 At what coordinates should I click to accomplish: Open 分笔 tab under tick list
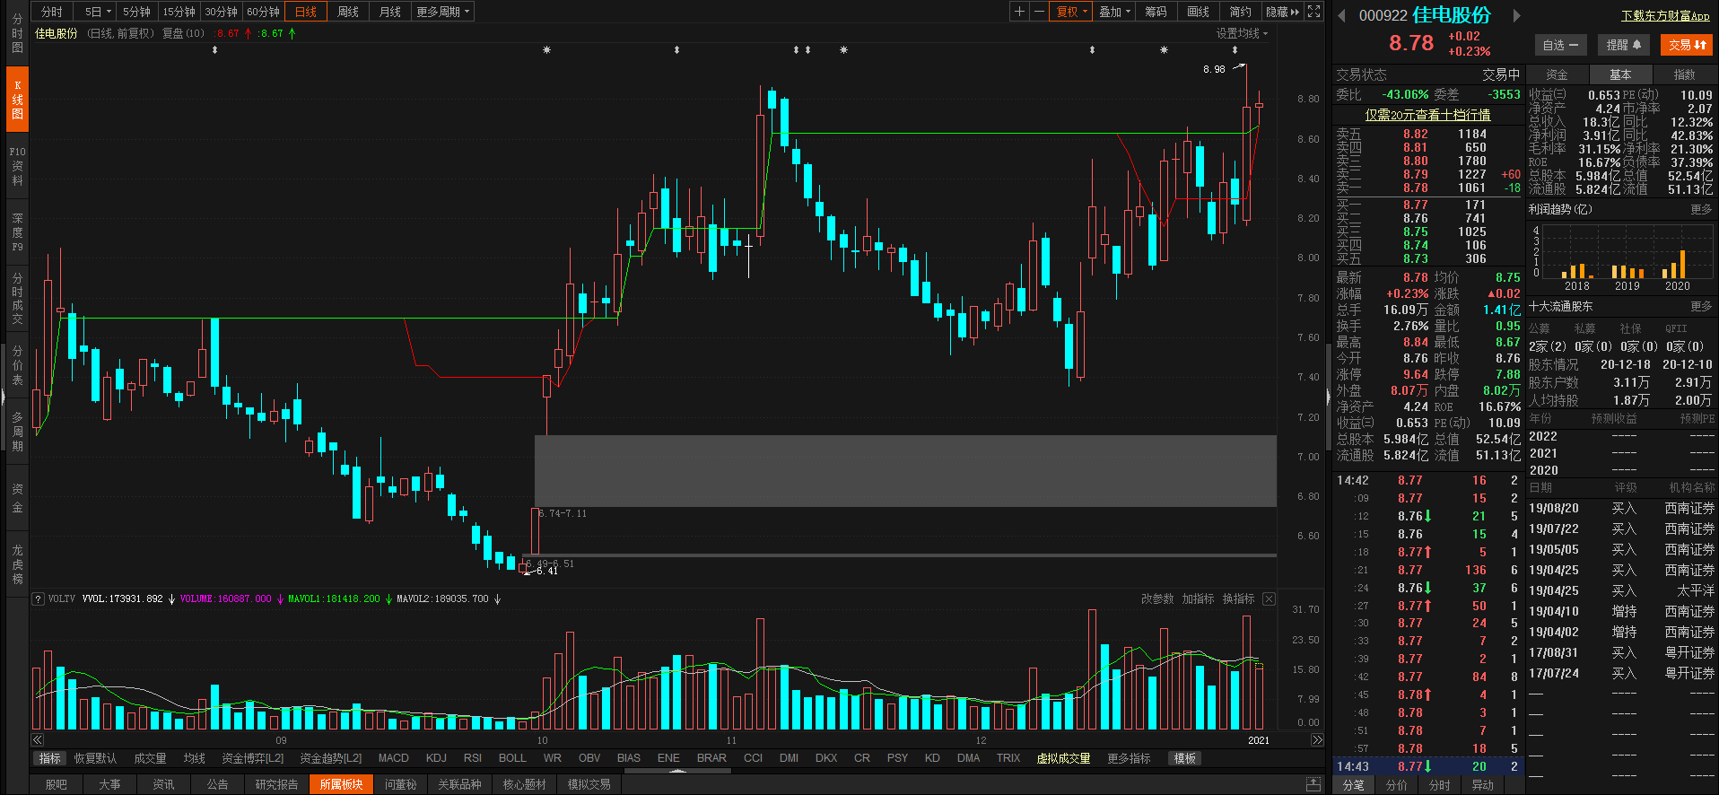(1353, 785)
